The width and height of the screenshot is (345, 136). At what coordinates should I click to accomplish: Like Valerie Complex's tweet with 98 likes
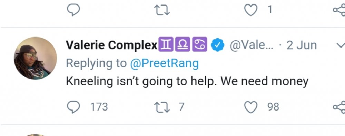tap(251, 107)
